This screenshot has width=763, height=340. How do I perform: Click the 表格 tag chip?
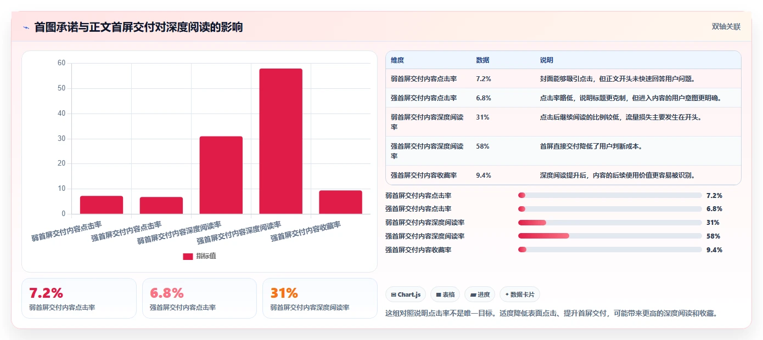(445, 294)
